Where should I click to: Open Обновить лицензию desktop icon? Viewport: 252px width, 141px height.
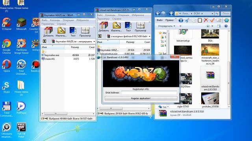coord(7,130)
